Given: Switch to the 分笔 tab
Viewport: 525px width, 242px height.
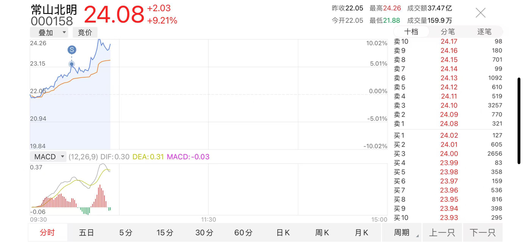Looking at the screenshot, I should point(447,31).
